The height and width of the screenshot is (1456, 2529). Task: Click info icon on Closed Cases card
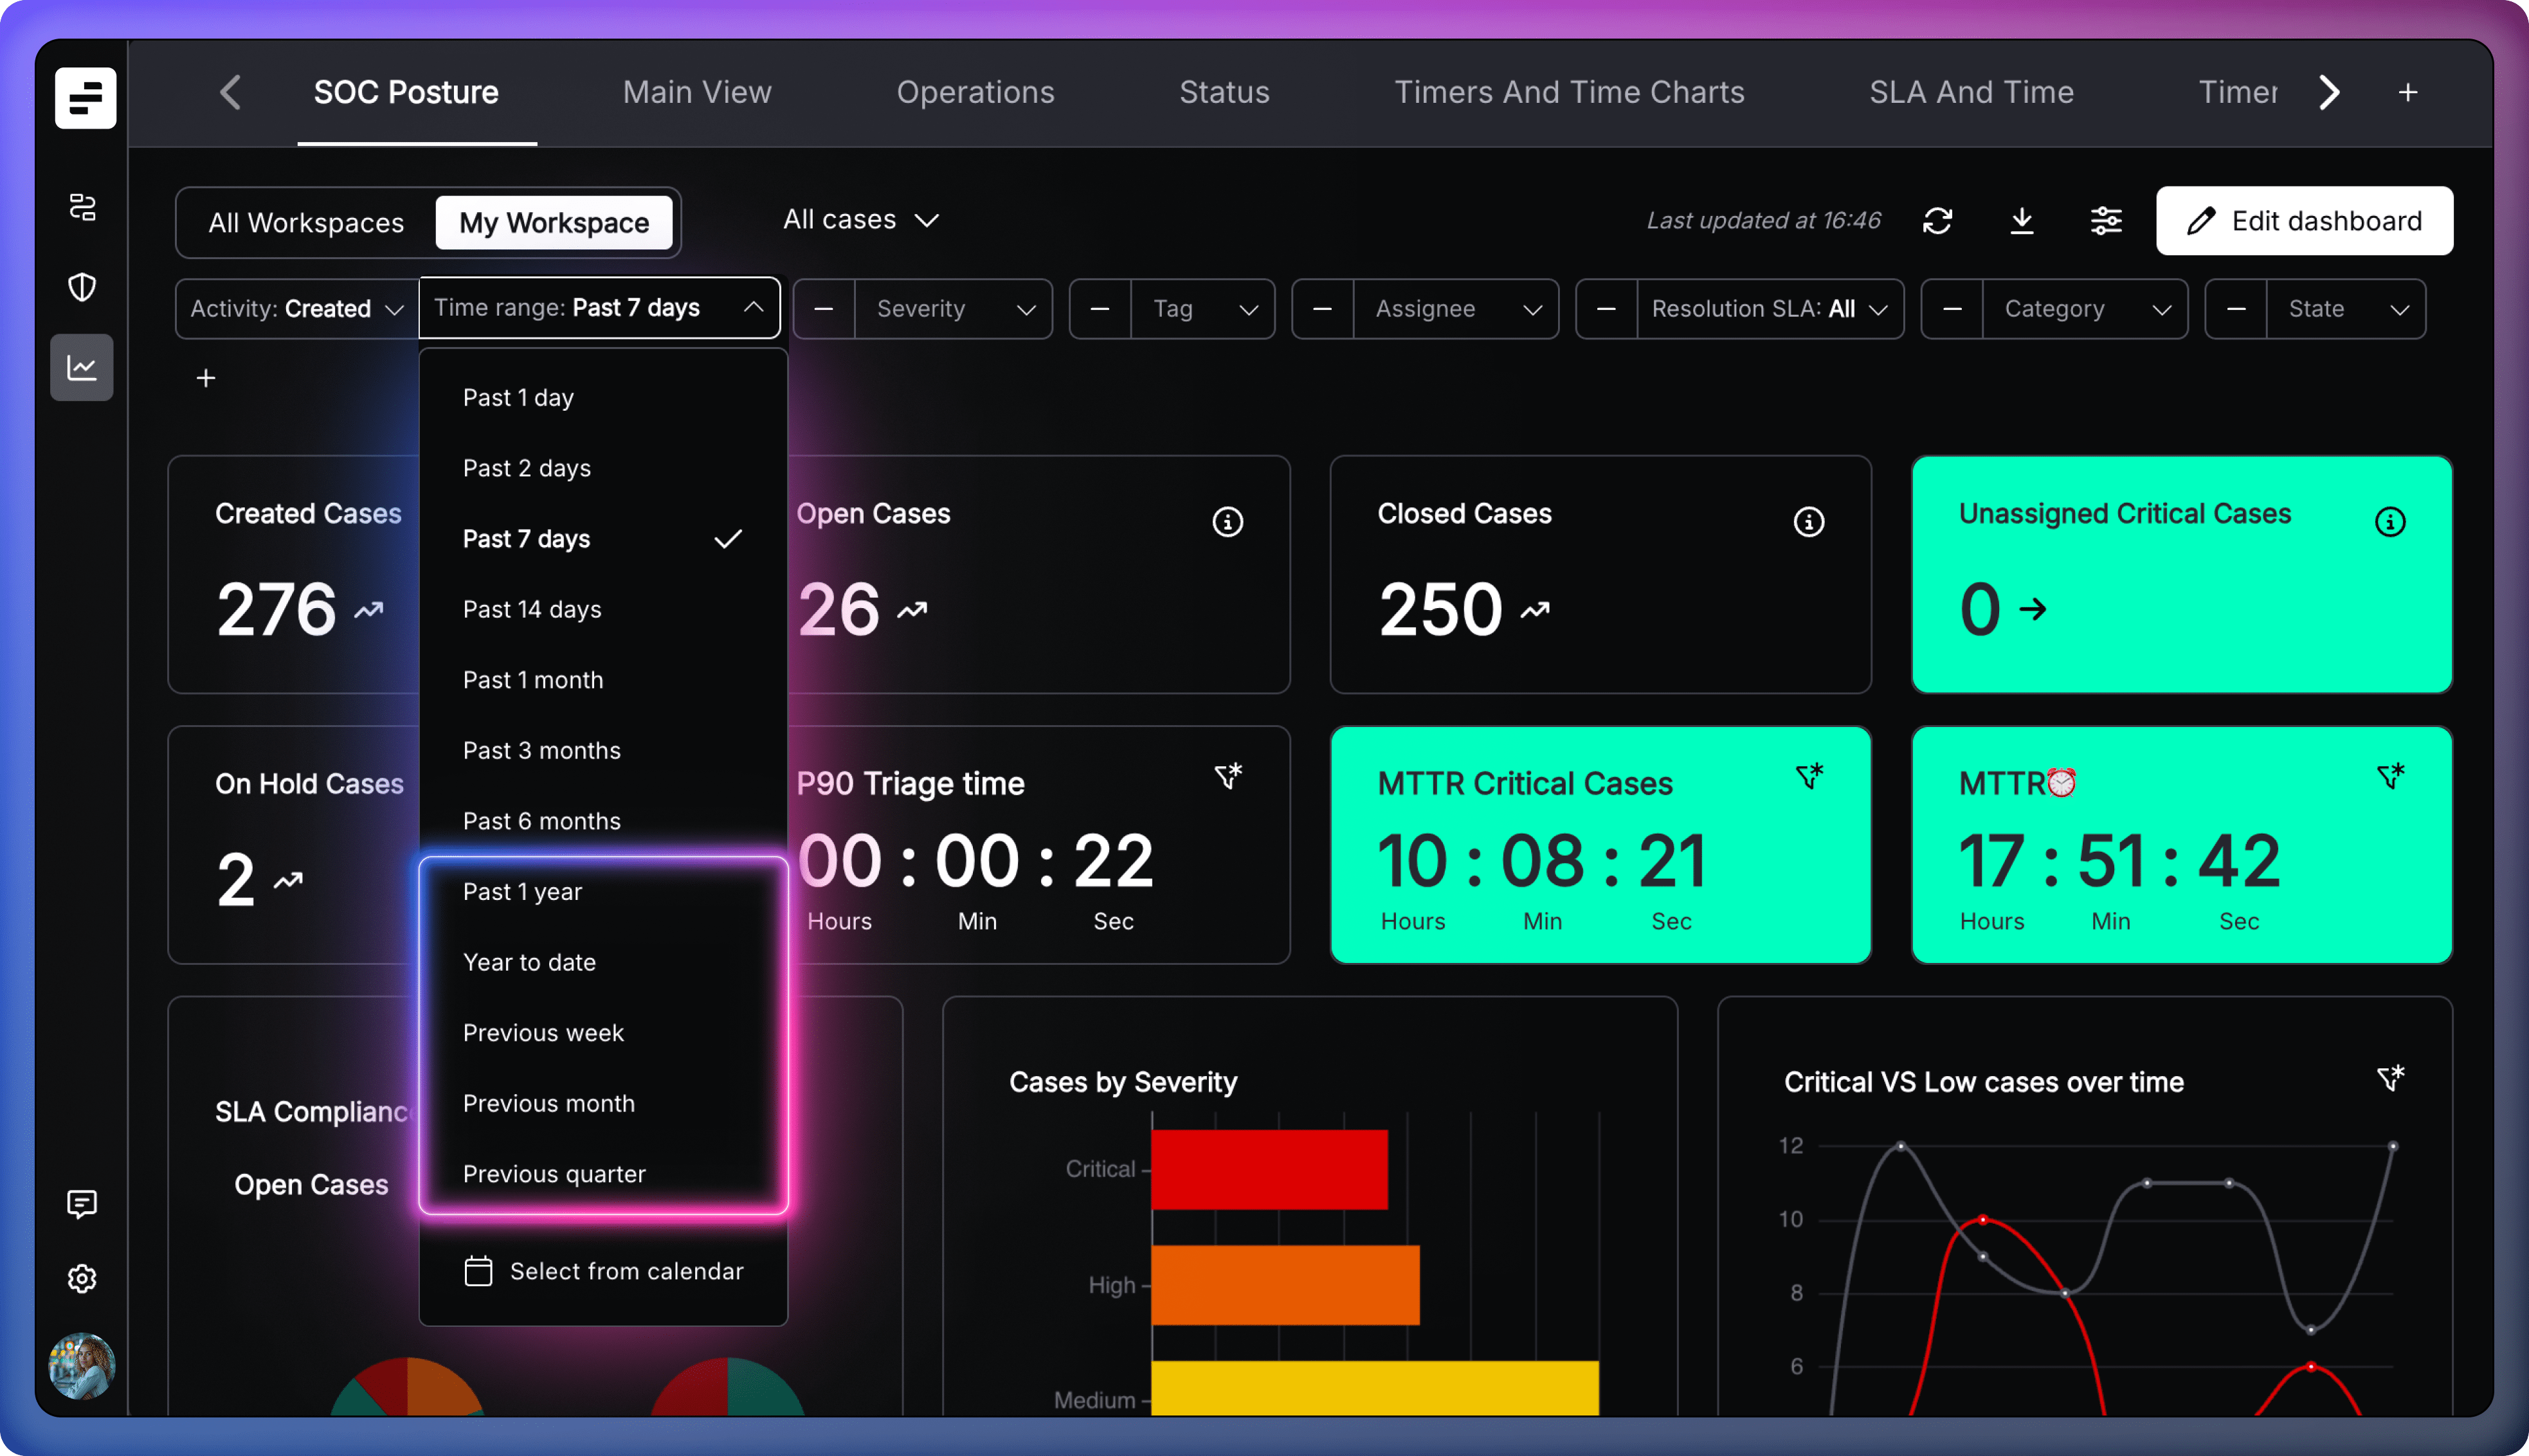[1808, 522]
